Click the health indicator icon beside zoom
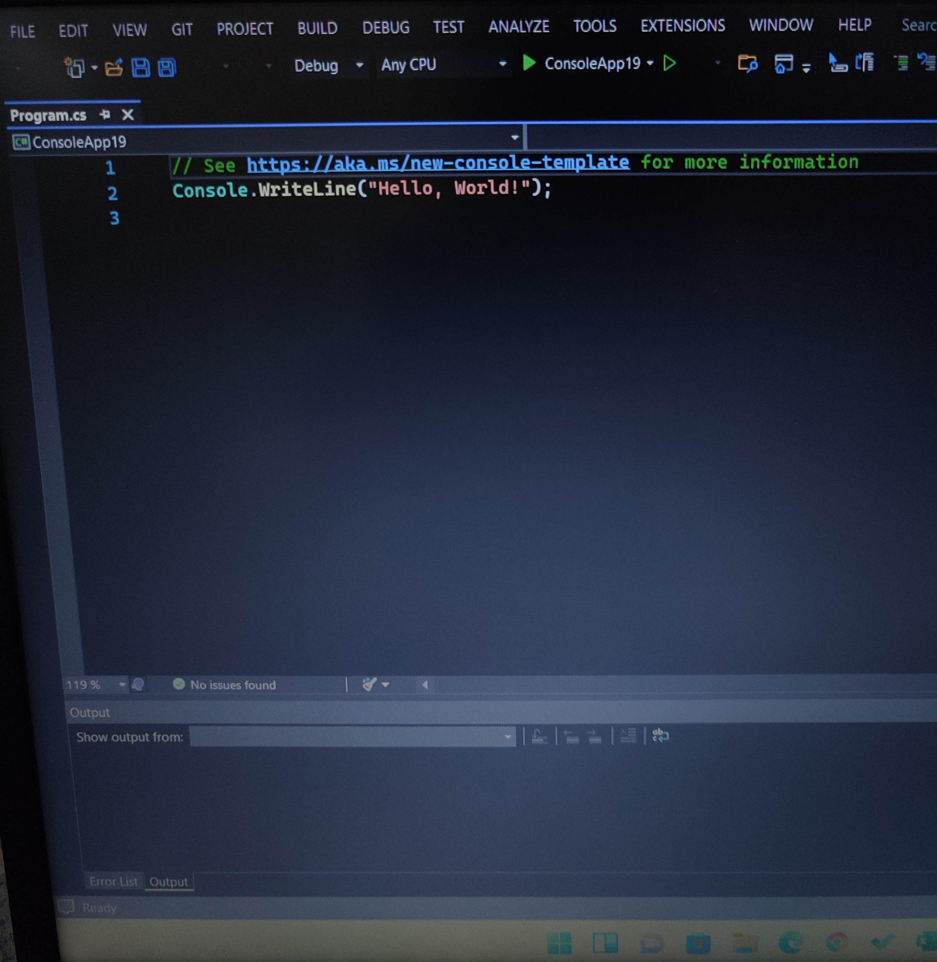 click(x=138, y=685)
